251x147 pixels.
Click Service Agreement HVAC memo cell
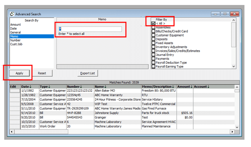point(159,122)
